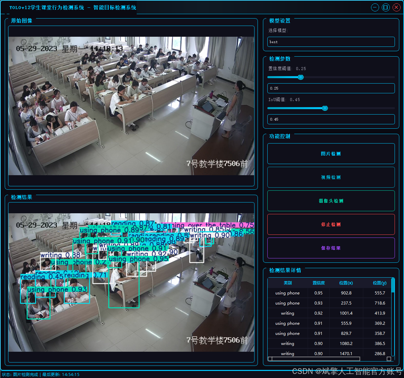The image size is (404, 378).
Task: Click 保存结果 to save results
Action: click(x=331, y=248)
